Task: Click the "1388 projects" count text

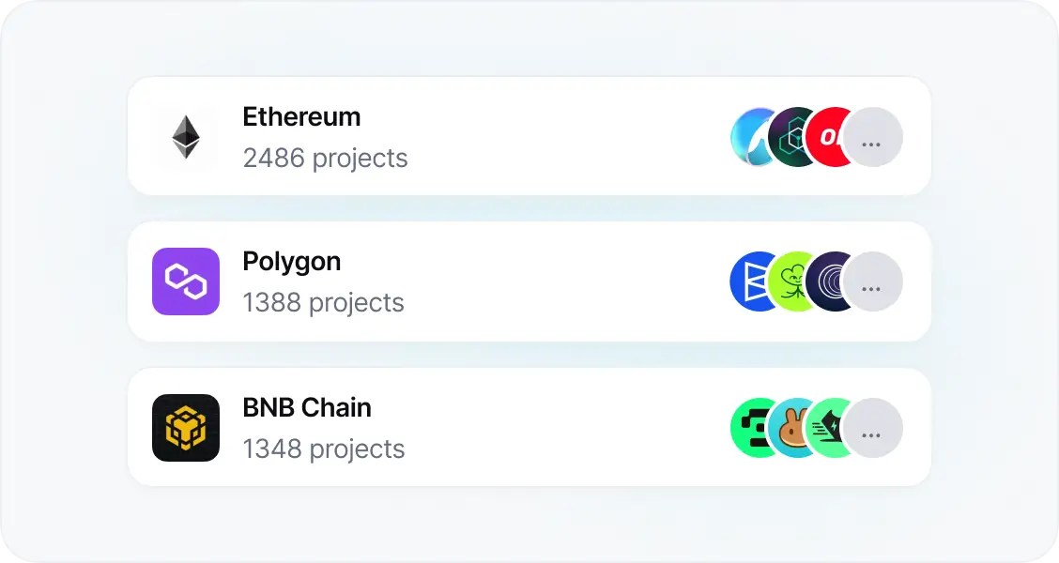Action: point(323,303)
